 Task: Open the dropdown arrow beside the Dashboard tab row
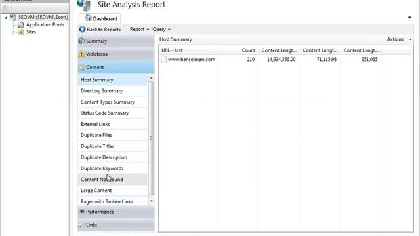(409, 18)
